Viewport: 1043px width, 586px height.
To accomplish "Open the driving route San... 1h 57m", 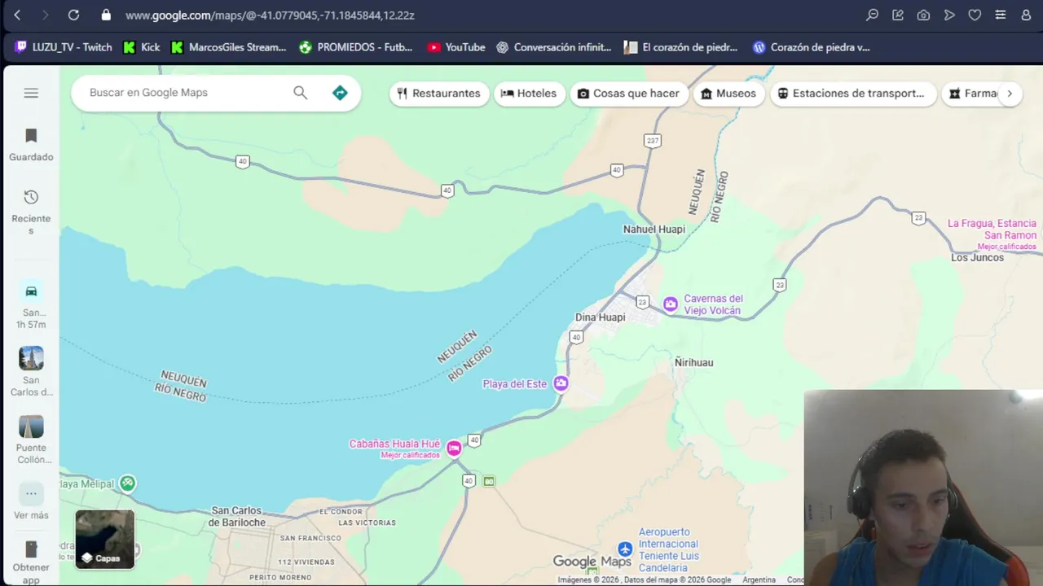I will pyautogui.click(x=31, y=305).
